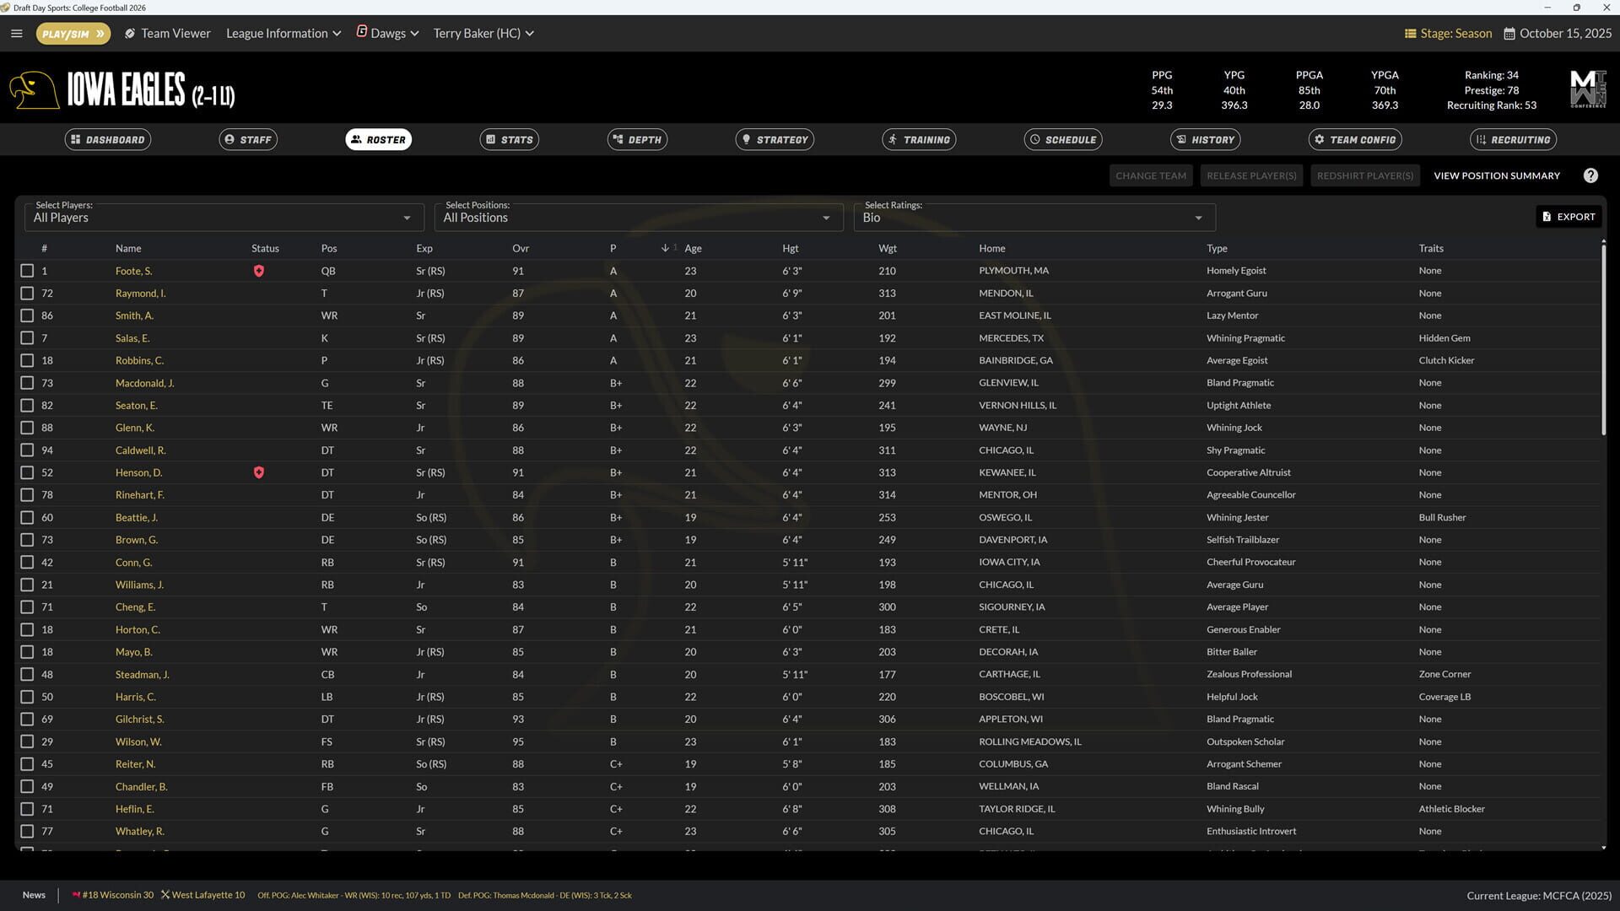
Task: Switch to the Stats tab
Action: pyautogui.click(x=510, y=139)
